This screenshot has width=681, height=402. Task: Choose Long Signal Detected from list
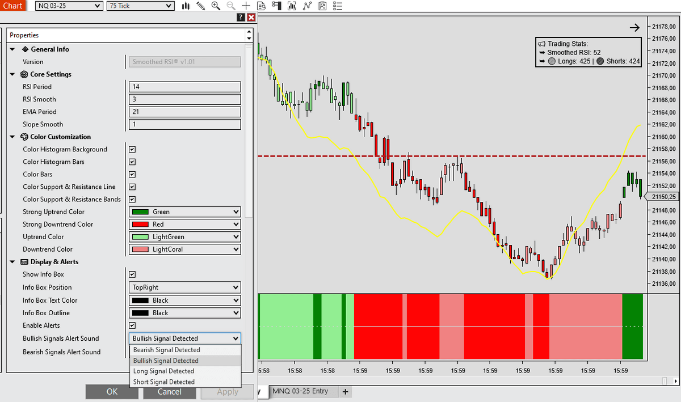point(163,371)
